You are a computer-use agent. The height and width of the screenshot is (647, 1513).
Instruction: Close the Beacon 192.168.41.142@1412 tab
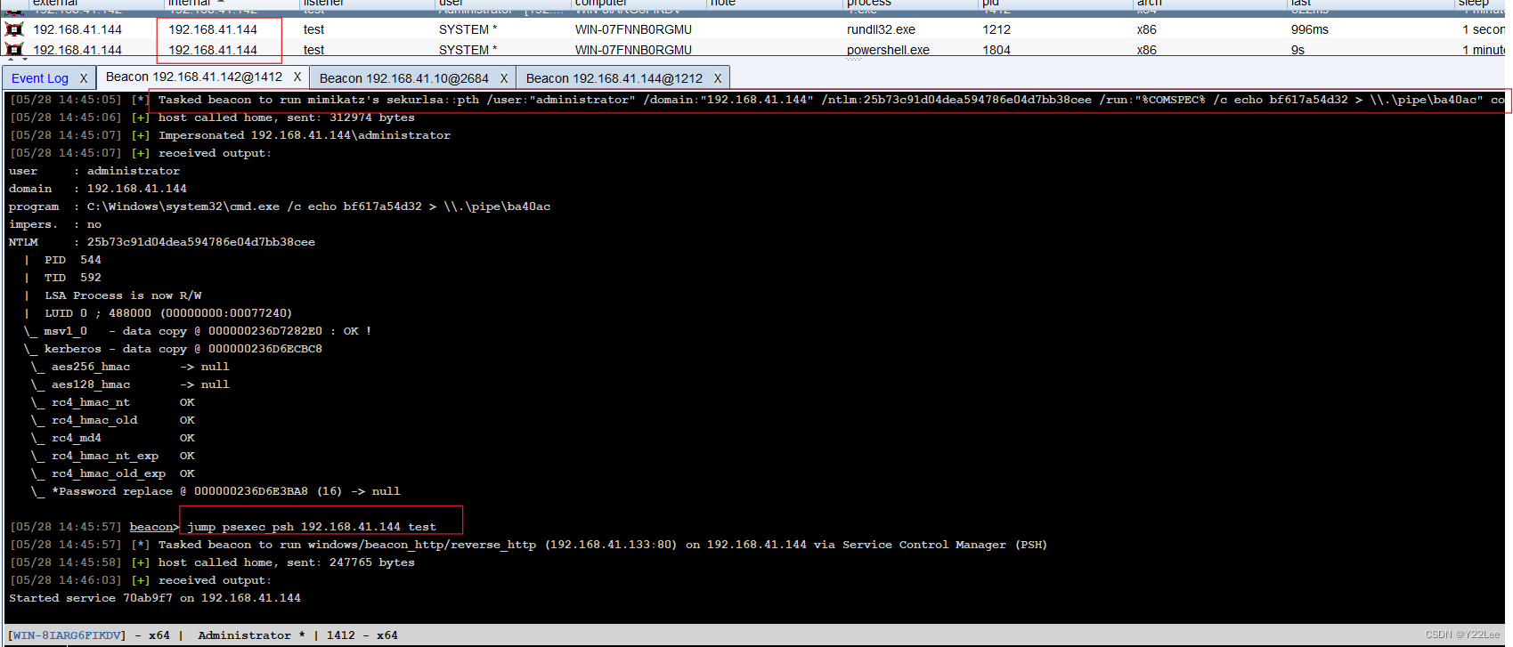click(297, 77)
